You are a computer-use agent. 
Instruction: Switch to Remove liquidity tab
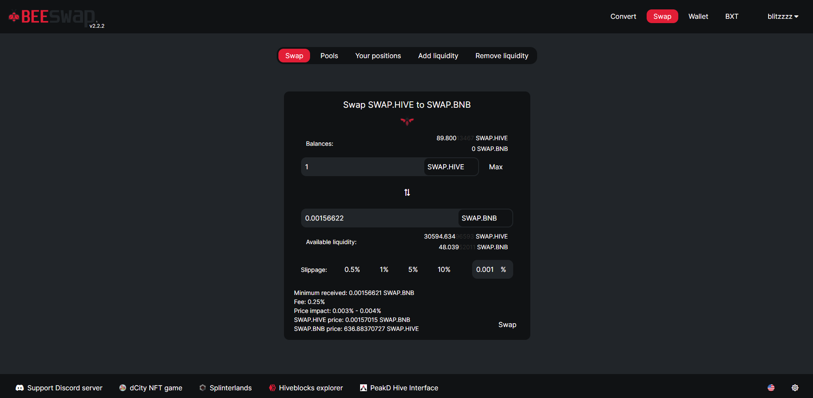(502, 56)
